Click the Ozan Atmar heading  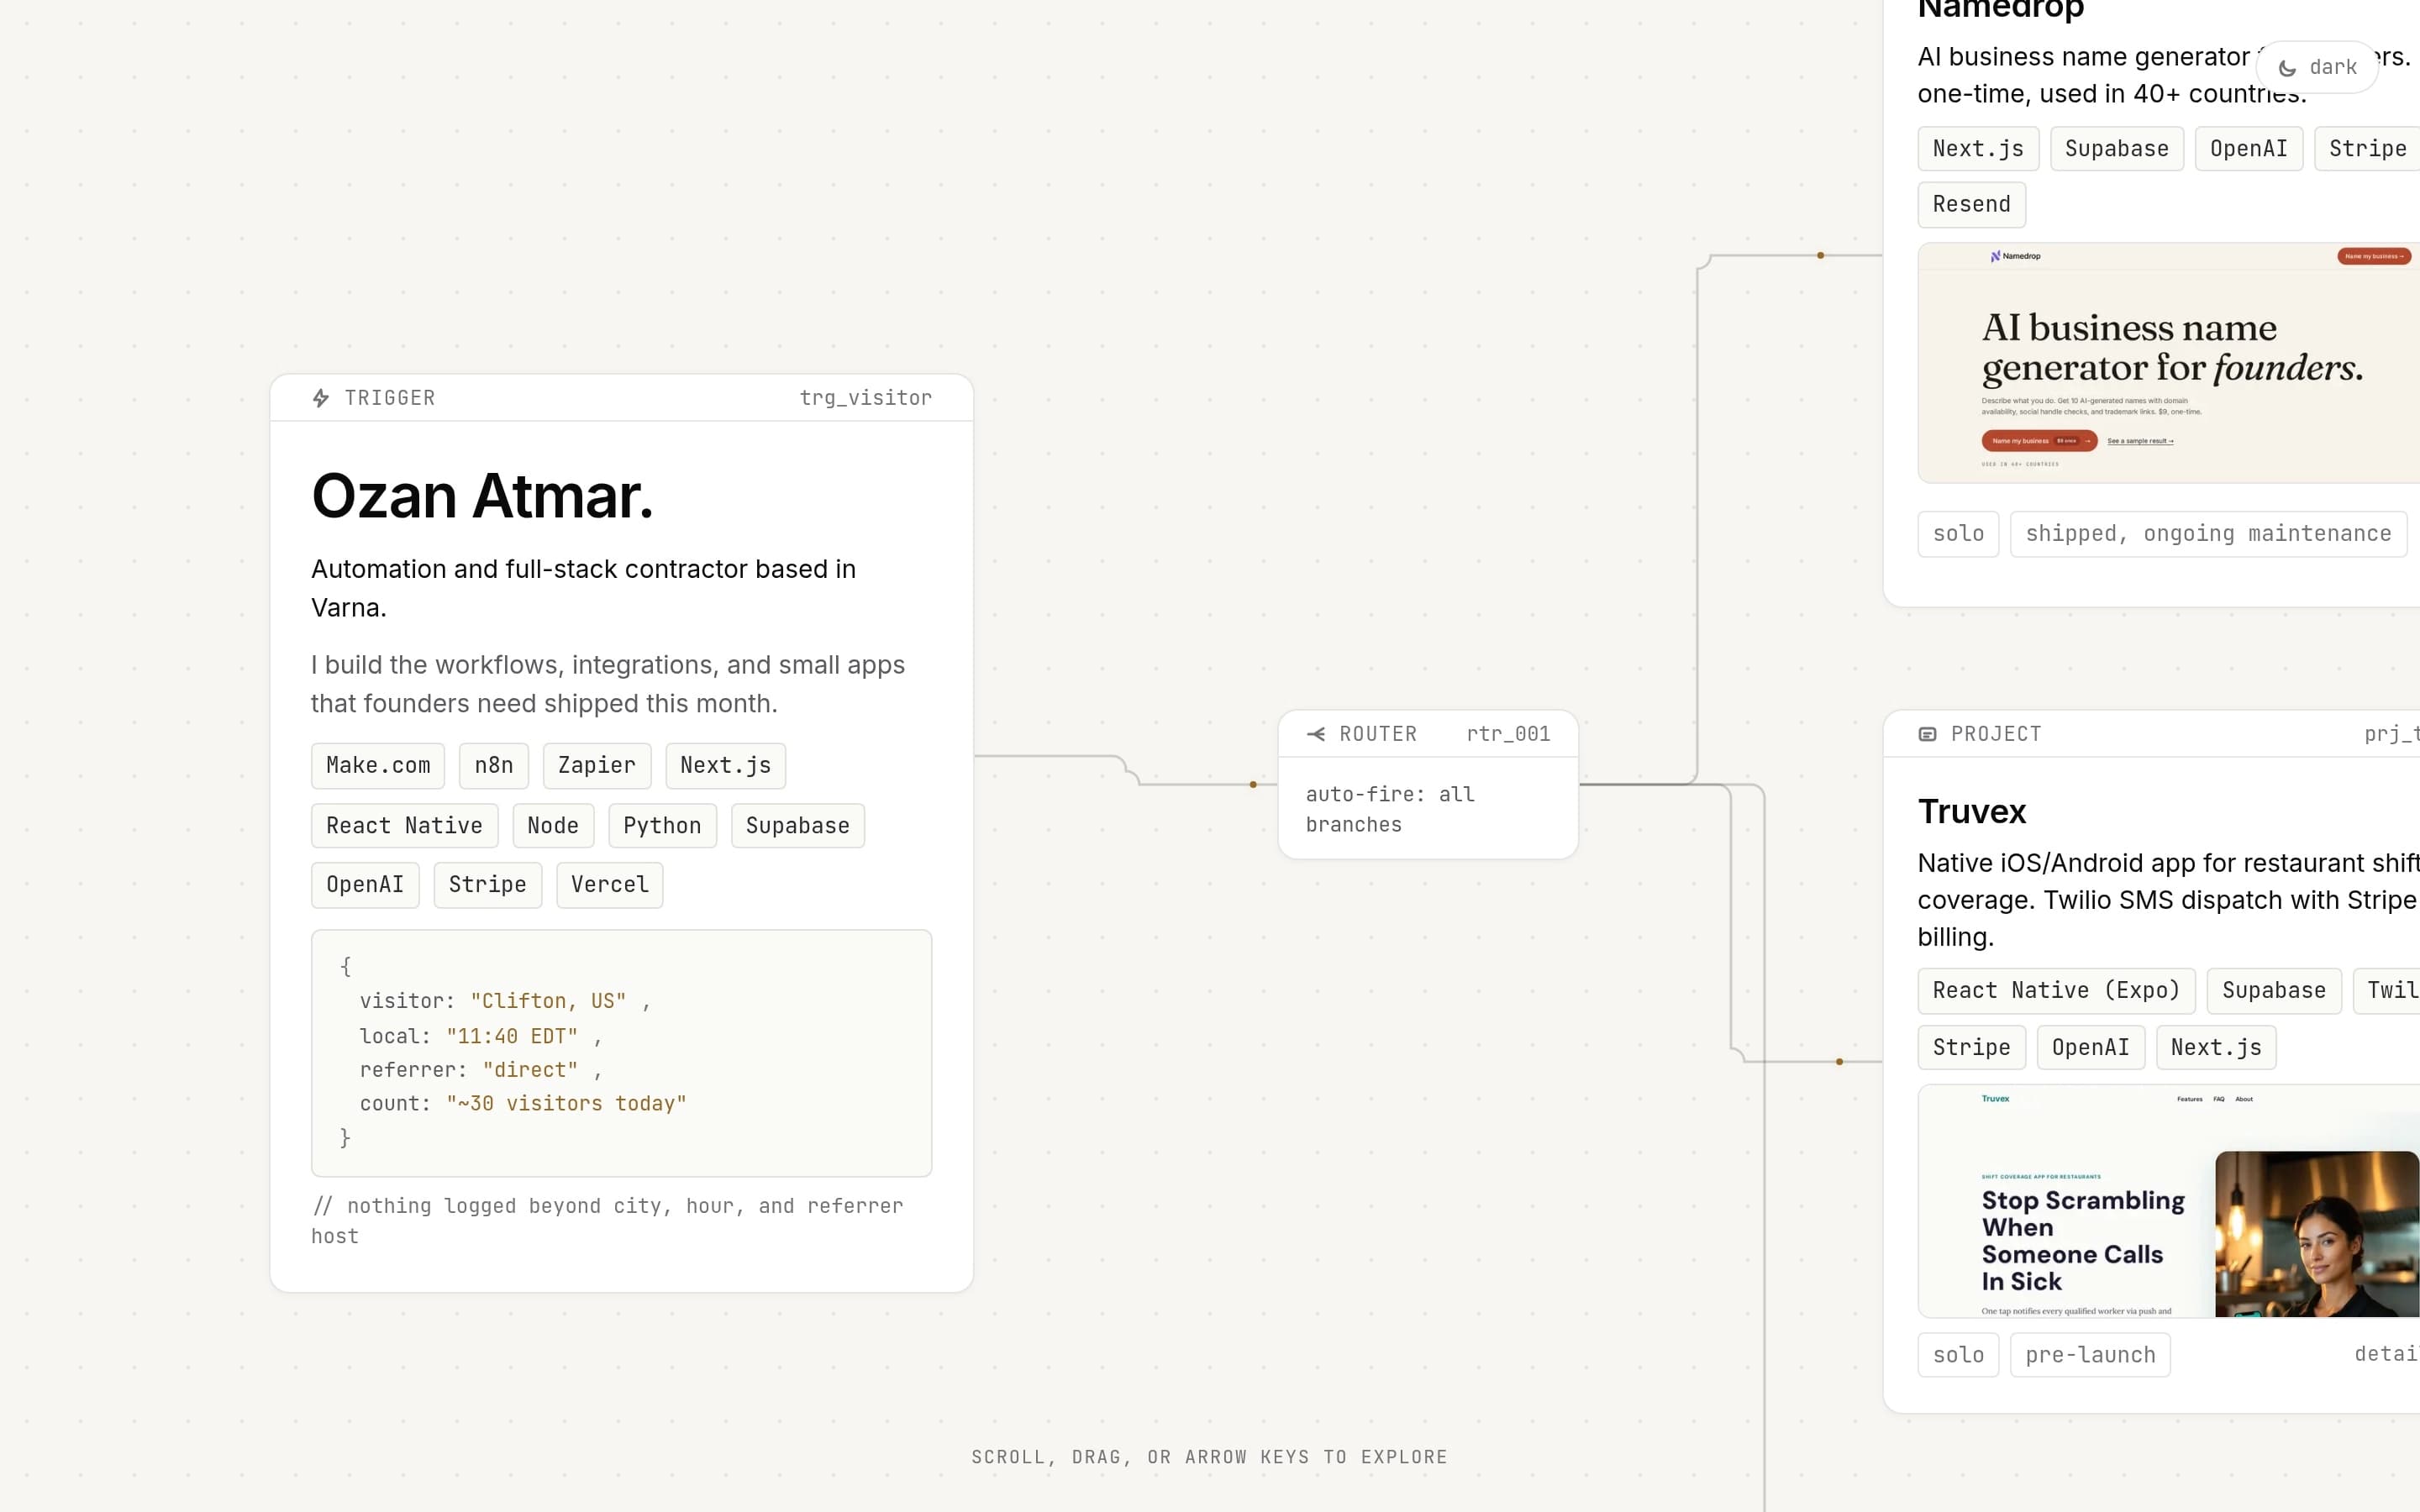point(482,496)
